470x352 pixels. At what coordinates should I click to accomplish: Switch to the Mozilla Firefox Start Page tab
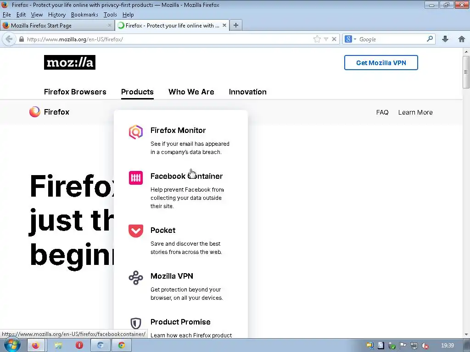pos(57,26)
